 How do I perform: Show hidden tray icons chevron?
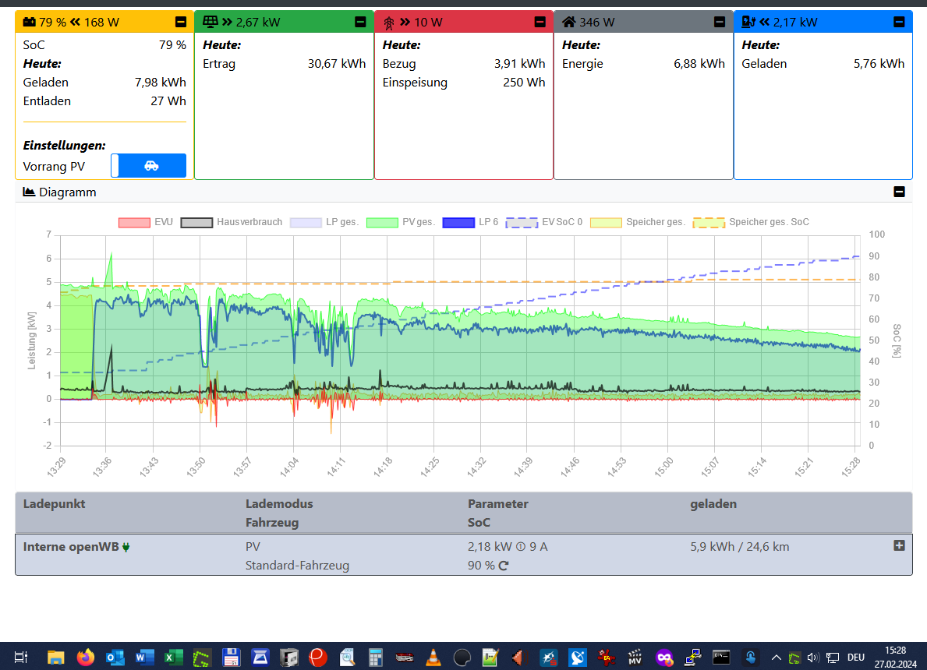pyautogui.click(x=777, y=658)
